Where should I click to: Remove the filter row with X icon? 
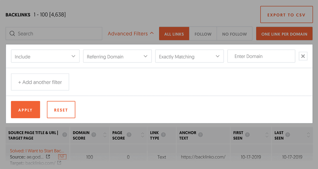click(303, 56)
